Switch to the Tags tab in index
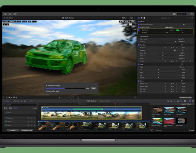The height and width of the screenshot is (153, 196). click(11, 108)
